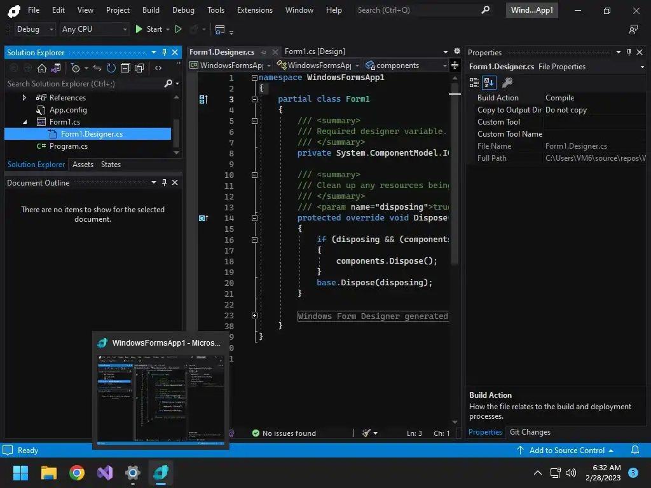Sync with Active Document in Solution Explorer
Image resolution: width=651 pixels, height=488 pixels.
pyautogui.click(x=97, y=68)
